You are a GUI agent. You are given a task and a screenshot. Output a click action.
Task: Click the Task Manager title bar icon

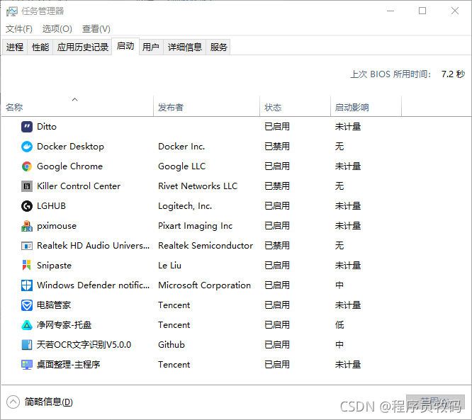click(12, 11)
